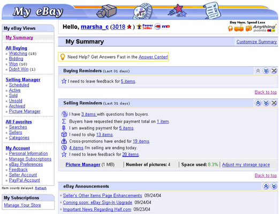Click the Anything Points banner
Screen dimensions: 280x214
pyautogui.click(x=252, y=27)
